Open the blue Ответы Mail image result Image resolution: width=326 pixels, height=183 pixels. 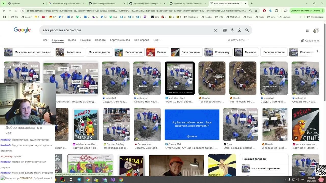click(x=192, y=125)
